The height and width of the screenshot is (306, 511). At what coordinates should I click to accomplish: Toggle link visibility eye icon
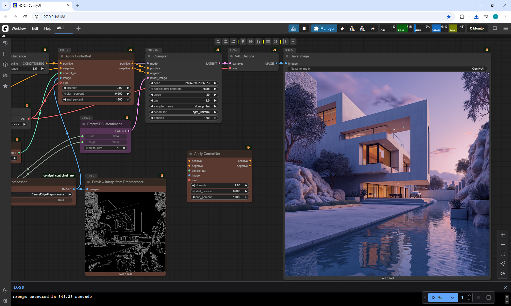point(503,274)
